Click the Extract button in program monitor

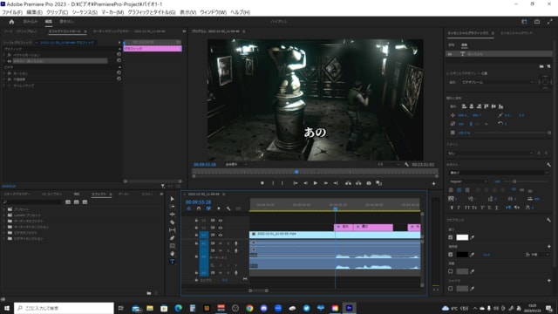point(358,183)
